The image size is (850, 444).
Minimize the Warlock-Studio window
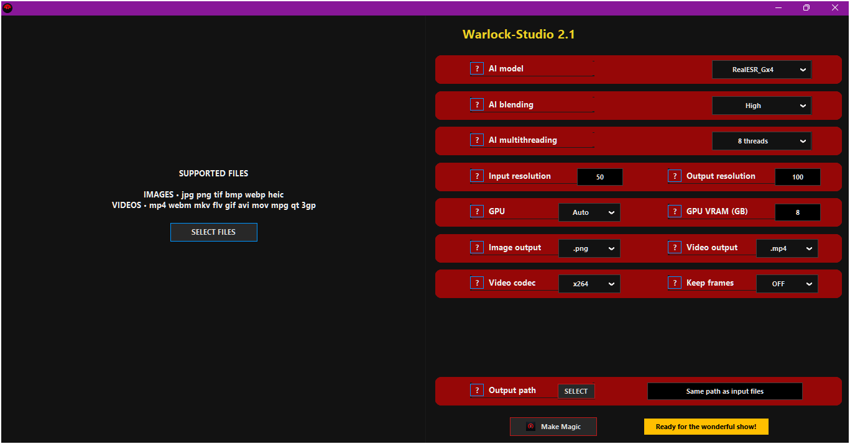(x=778, y=7)
